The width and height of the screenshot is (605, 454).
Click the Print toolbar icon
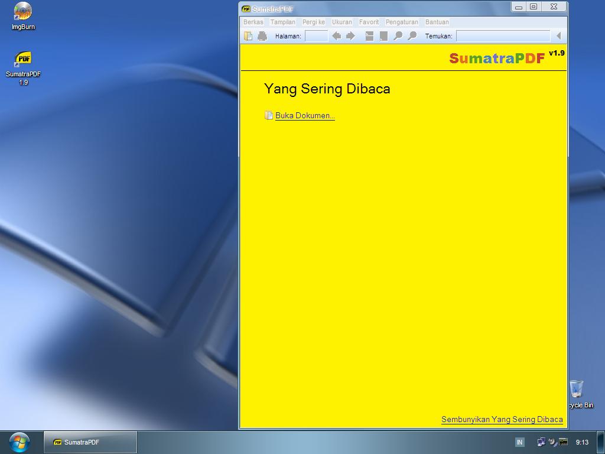262,36
